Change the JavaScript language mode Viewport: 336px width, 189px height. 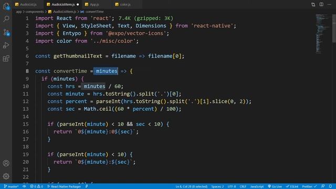coord(257,186)
